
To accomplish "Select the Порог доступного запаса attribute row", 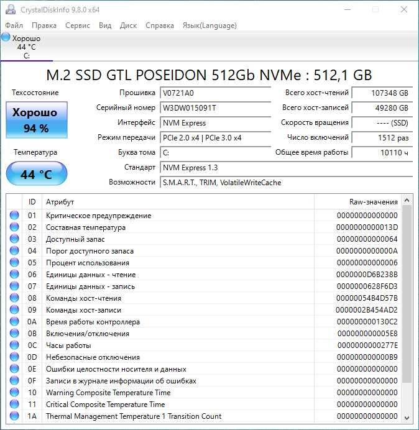I will (204, 250).
